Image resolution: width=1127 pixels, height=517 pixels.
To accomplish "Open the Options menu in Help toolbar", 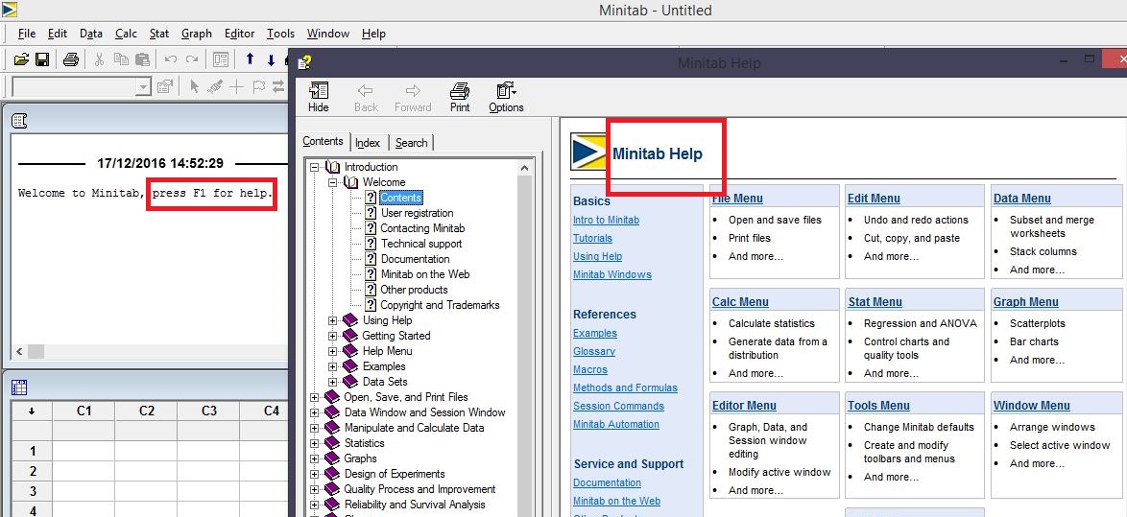I will pos(506,97).
